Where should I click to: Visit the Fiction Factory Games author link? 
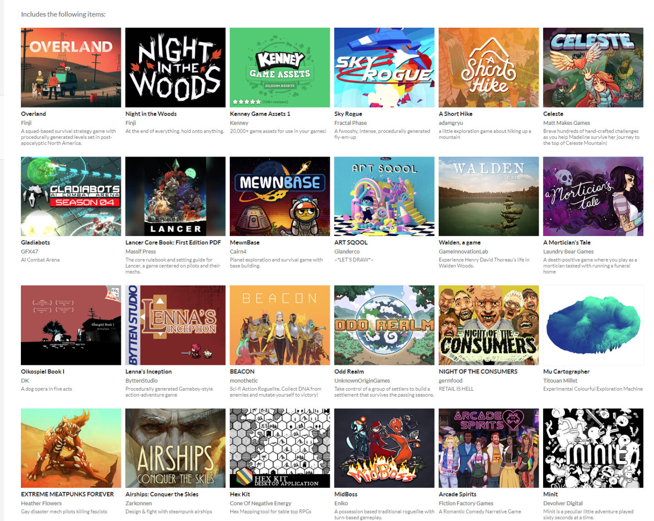click(466, 503)
